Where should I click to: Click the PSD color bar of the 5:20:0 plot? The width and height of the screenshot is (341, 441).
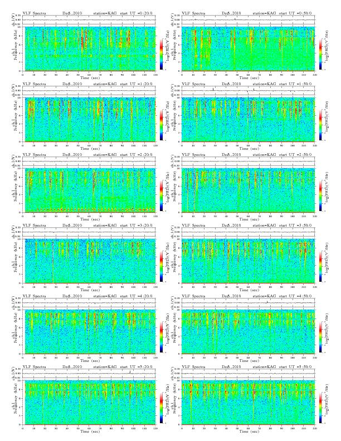point(161,408)
